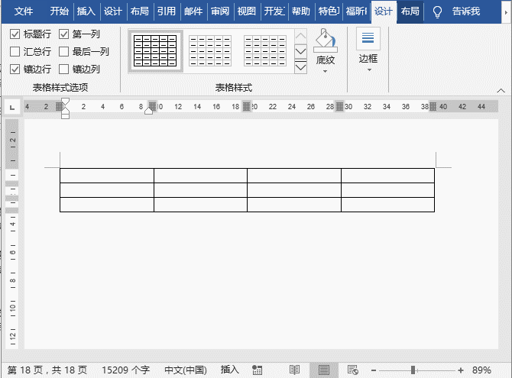The image size is (512, 378).
Task: Apply the grid table style thumbnail
Action: (x=155, y=51)
